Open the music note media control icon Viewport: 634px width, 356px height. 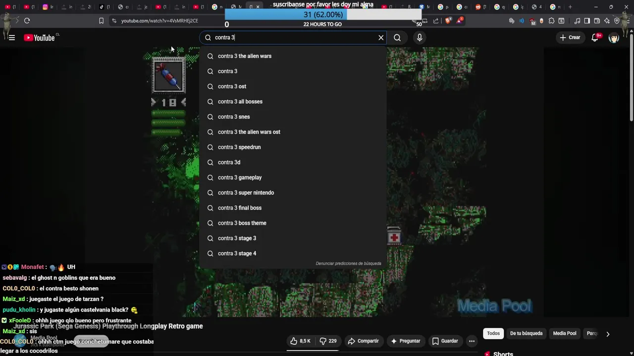coord(577,21)
